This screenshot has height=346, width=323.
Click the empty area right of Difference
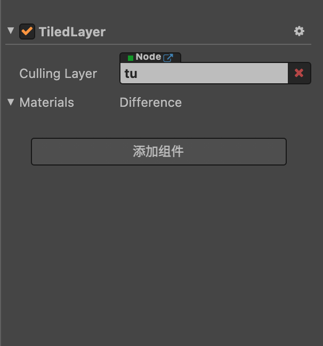tap(247, 103)
